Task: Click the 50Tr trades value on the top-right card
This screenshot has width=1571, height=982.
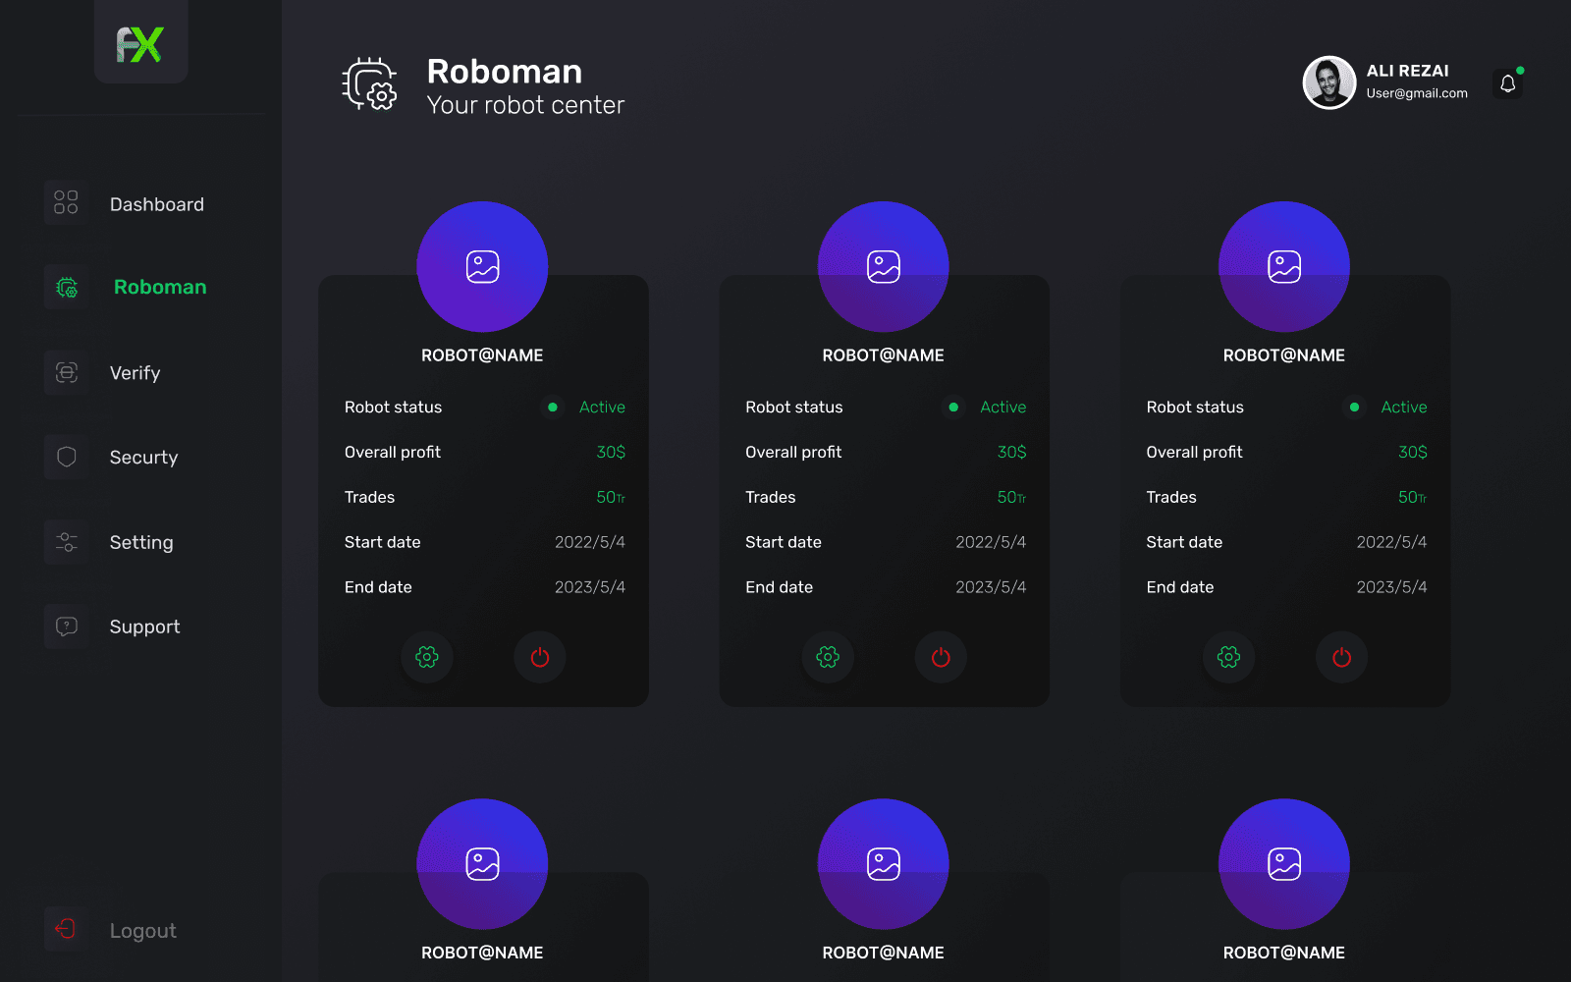Action: [x=1413, y=497]
